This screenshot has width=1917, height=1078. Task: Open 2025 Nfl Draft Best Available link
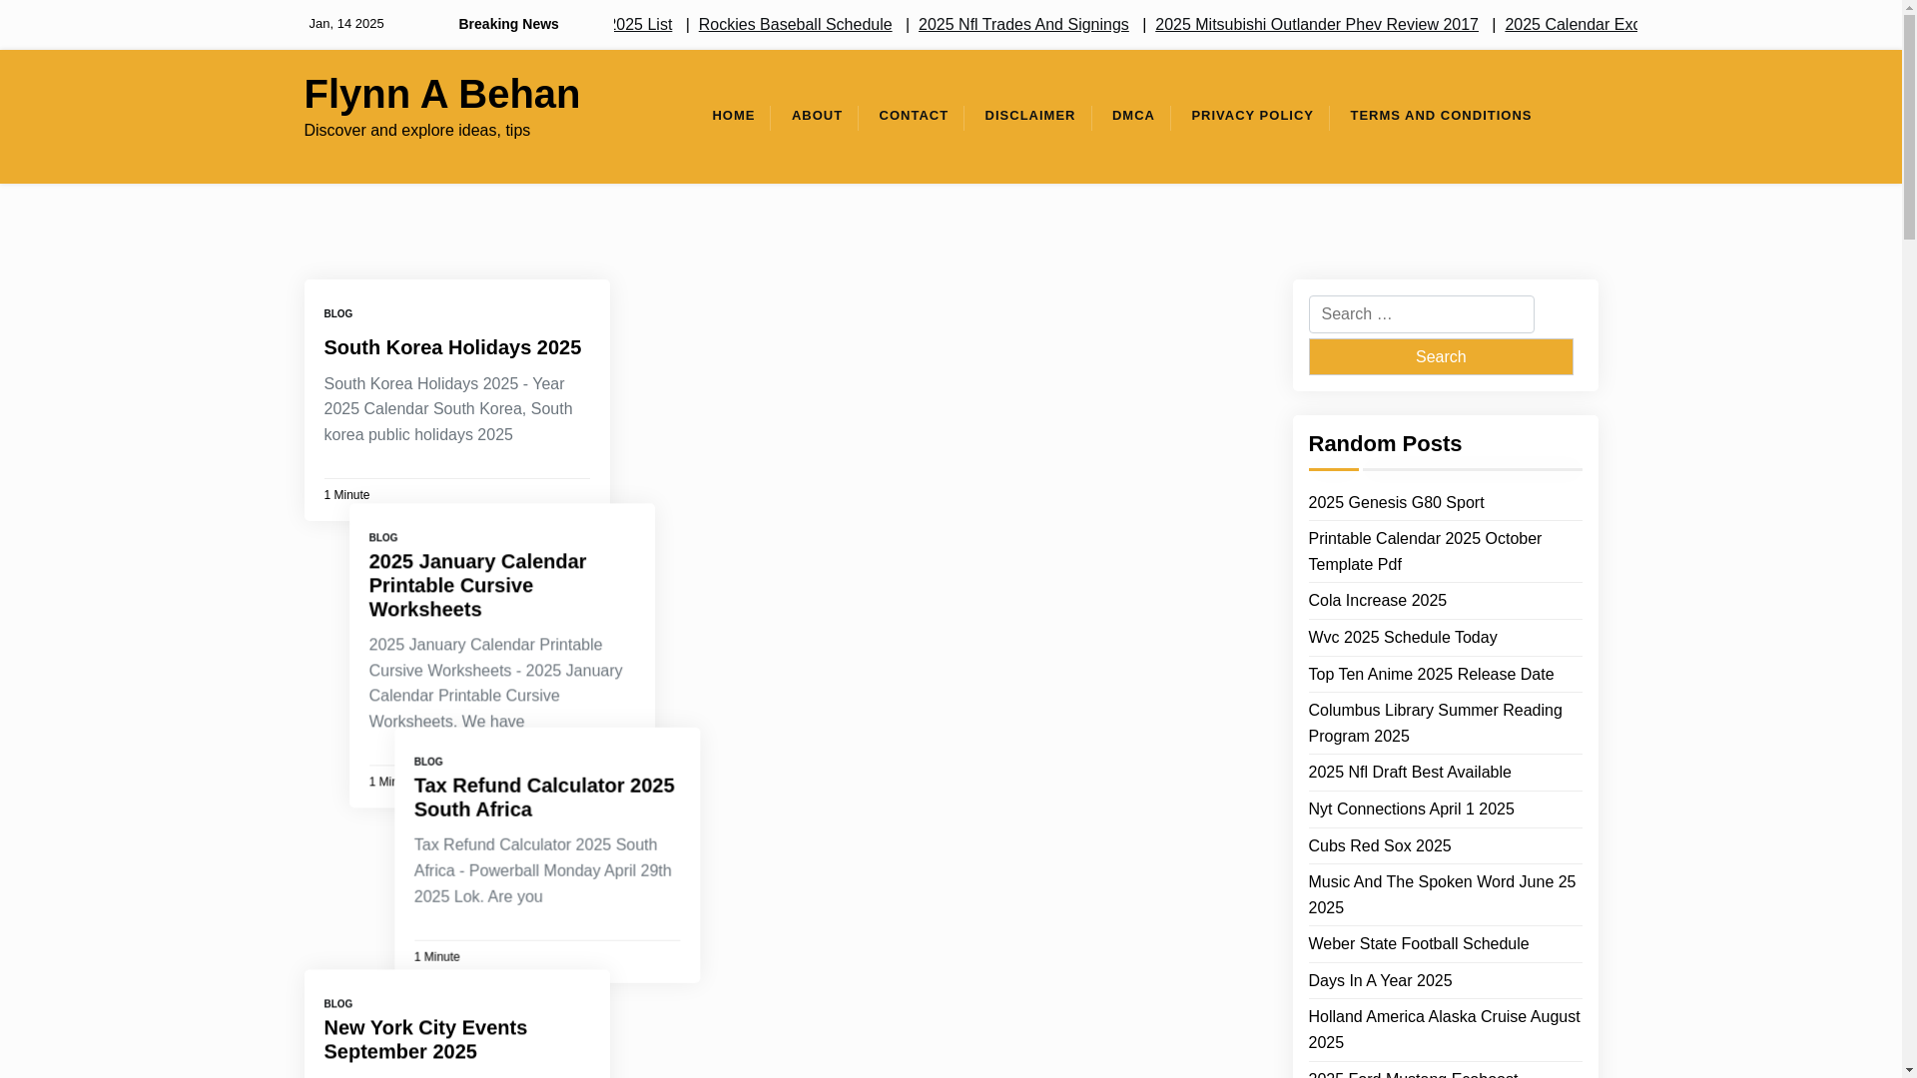[1409, 773]
